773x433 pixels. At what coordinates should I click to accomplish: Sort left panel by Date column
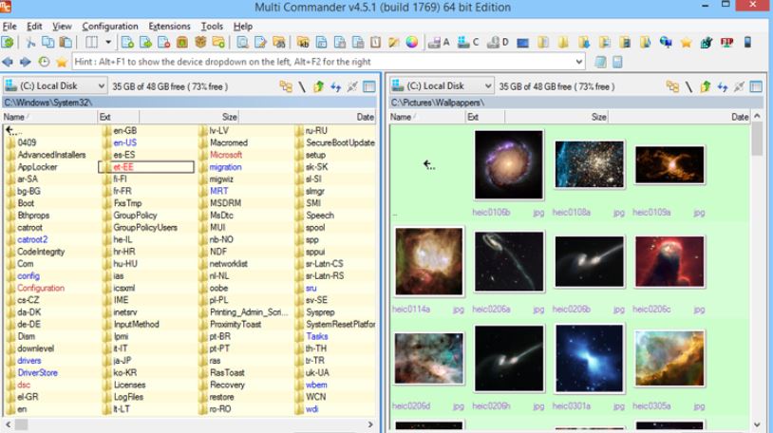(x=308, y=117)
